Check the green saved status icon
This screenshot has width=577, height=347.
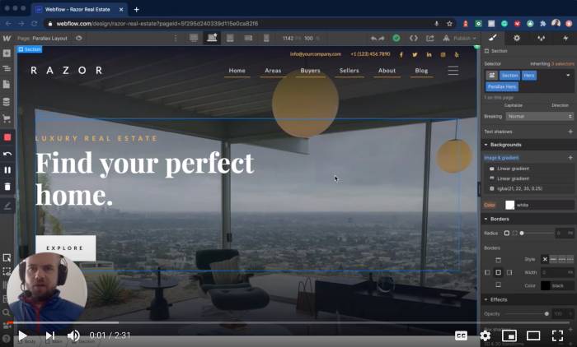tap(396, 38)
